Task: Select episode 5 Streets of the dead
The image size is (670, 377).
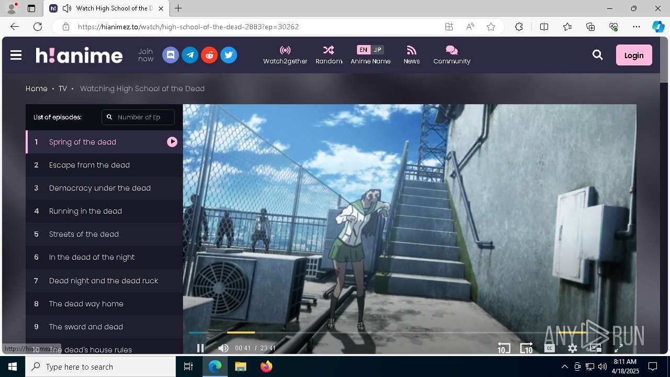Action: pyautogui.click(x=104, y=234)
